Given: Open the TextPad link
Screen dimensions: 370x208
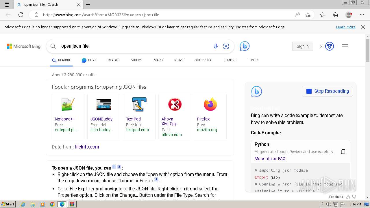Looking at the screenshot, I should 133,119.
